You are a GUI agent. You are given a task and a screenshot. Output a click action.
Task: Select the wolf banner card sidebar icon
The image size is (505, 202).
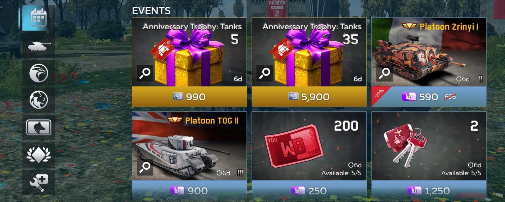point(39,127)
